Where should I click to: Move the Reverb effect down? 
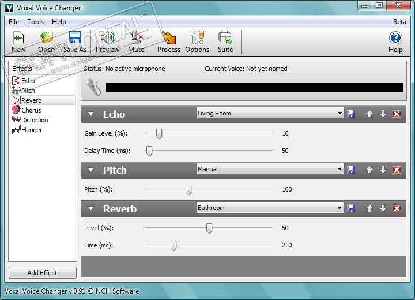click(x=383, y=209)
